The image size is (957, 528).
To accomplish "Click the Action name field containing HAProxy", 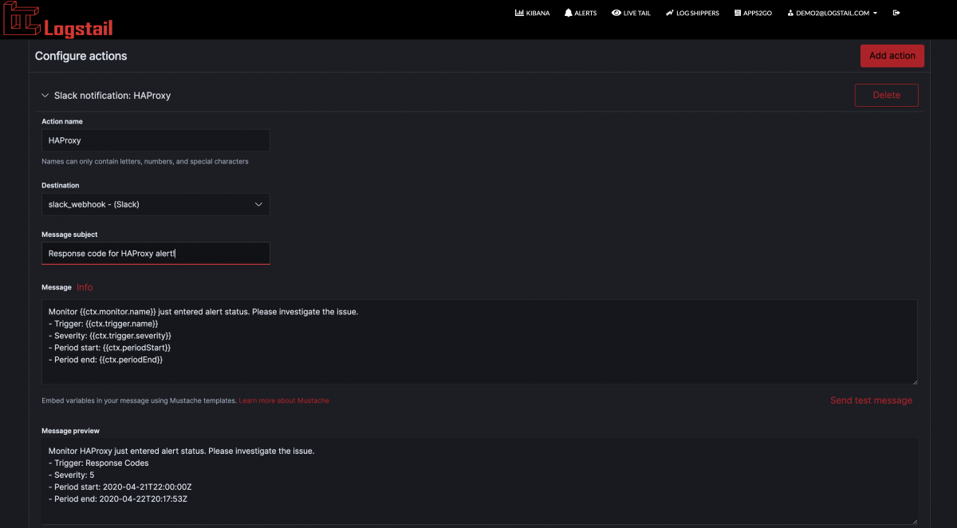I will pos(156,140).
